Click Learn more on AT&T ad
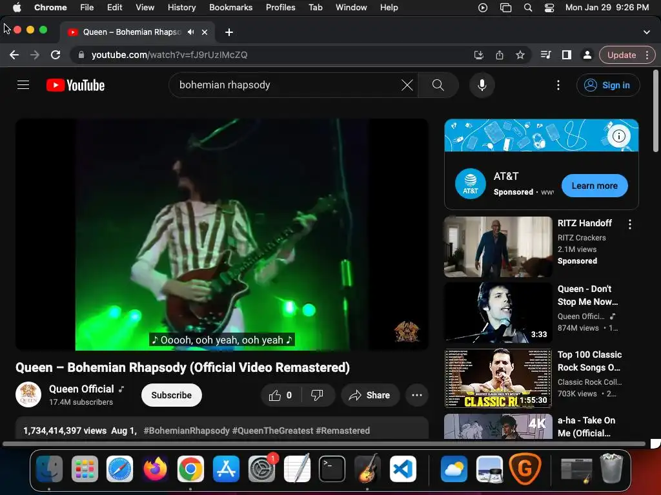The image size is (661, 495). 595,186
